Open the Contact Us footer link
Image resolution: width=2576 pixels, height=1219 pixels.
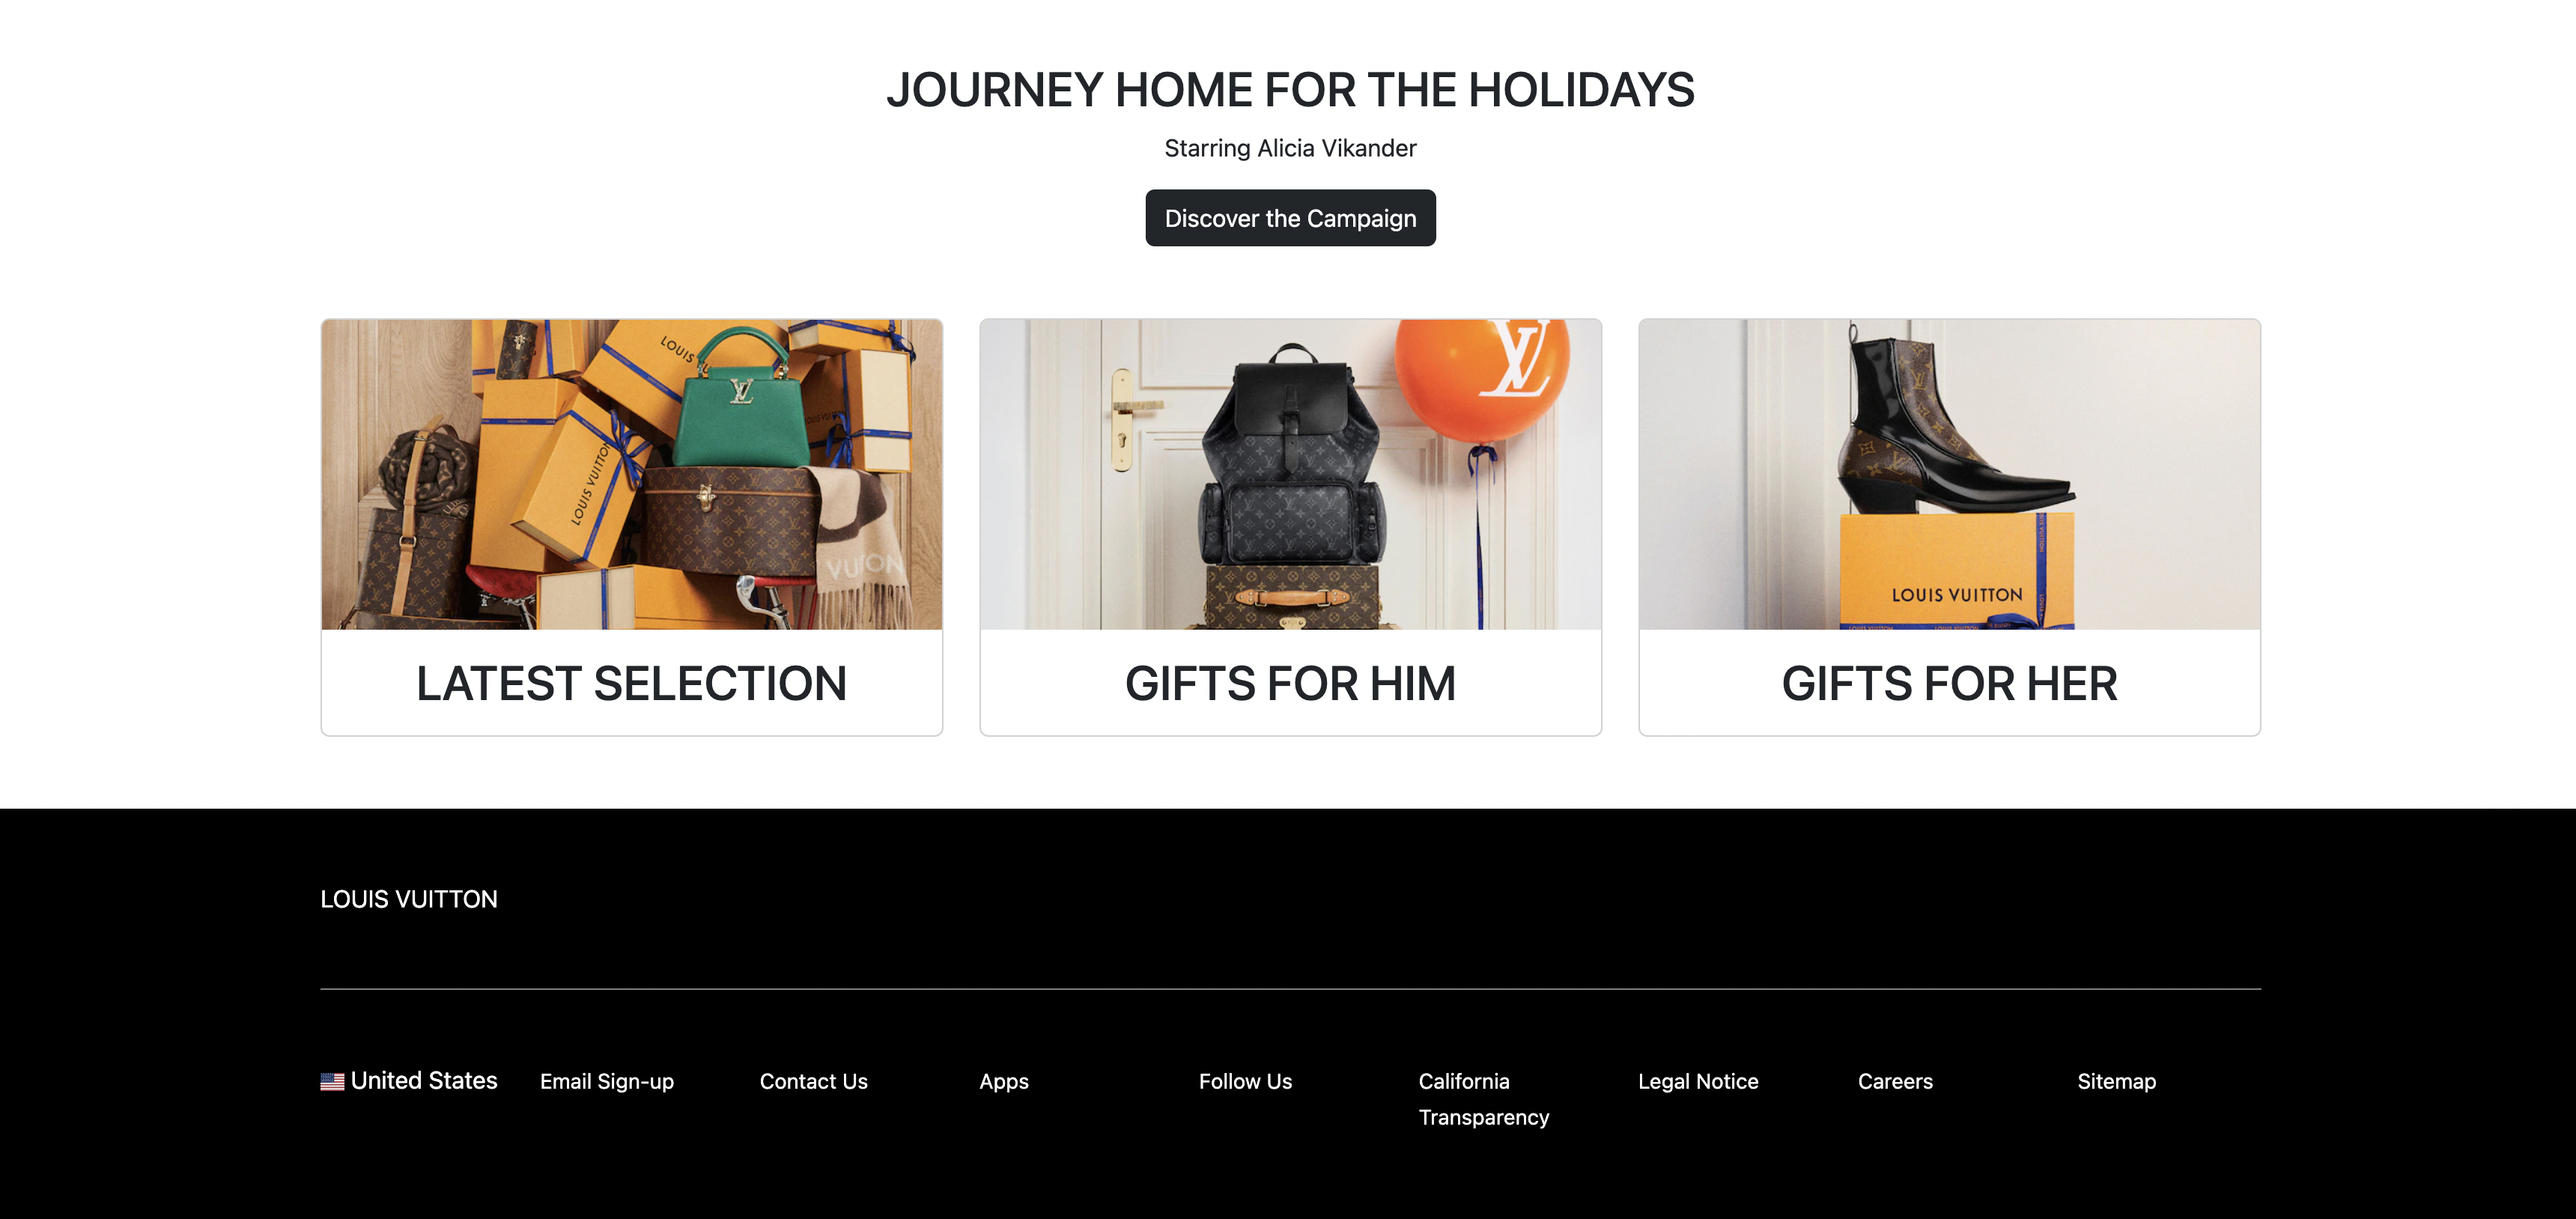tap(813, 1081)
